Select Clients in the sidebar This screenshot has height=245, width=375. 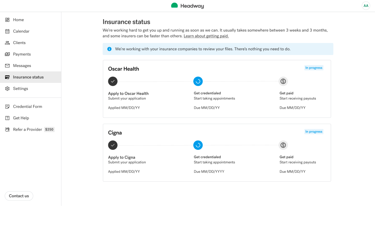click(x=31, y=43)
